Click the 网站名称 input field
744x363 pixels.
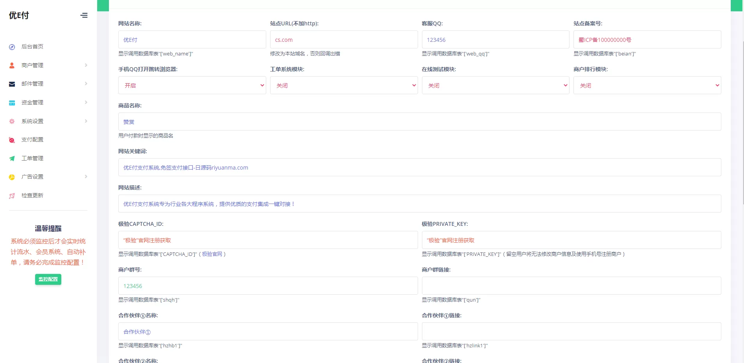pos(192,39)
